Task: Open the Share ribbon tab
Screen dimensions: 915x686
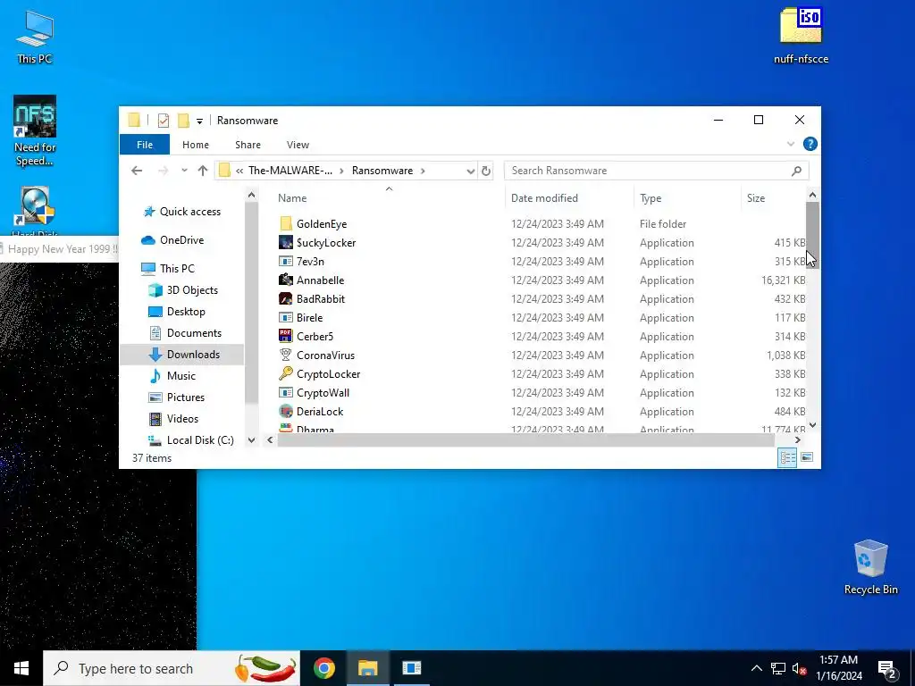Action: click(x=248, y=145)
